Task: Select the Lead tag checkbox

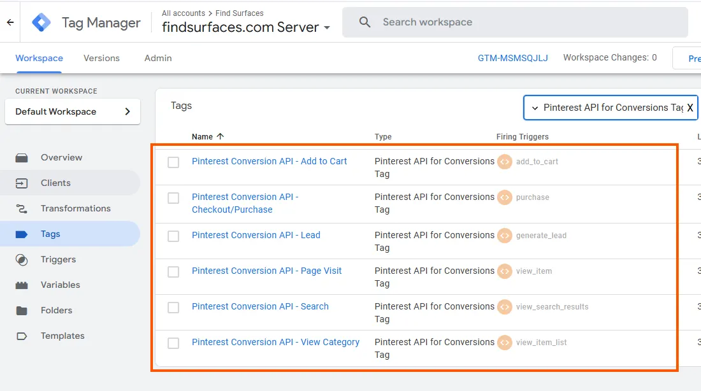Action: (173, 236)
